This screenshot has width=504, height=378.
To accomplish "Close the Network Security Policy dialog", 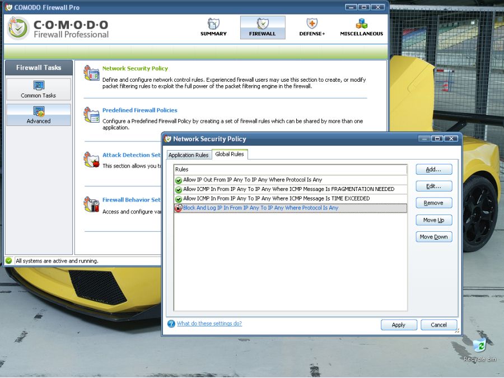I will tap(451, 138).
